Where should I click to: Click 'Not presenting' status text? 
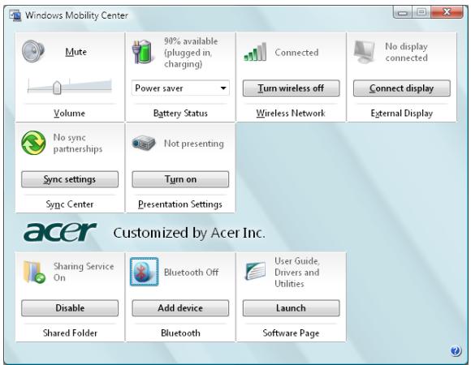coord(194,144)
